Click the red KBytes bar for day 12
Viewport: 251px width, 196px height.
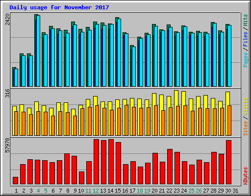coord(97,162)
